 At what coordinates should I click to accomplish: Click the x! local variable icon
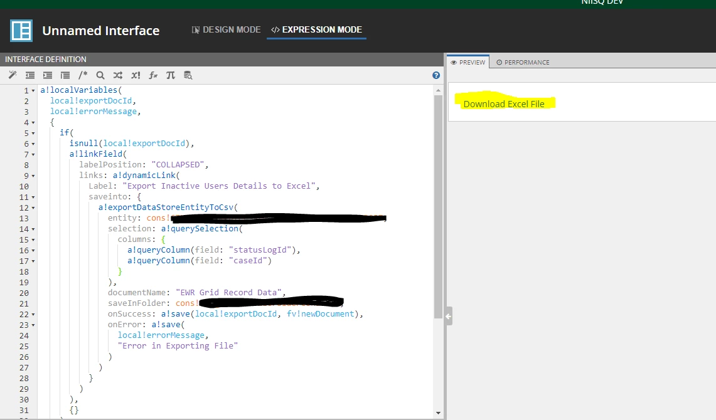point(136,75)
